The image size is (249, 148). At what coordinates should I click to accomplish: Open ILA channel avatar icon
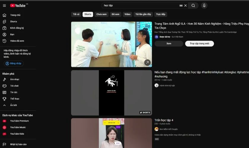pyautogui.click(x=157, y=37)
